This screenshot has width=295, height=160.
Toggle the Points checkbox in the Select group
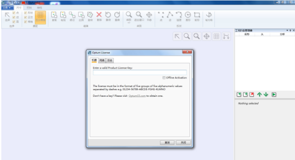click(x=14, y=13)
